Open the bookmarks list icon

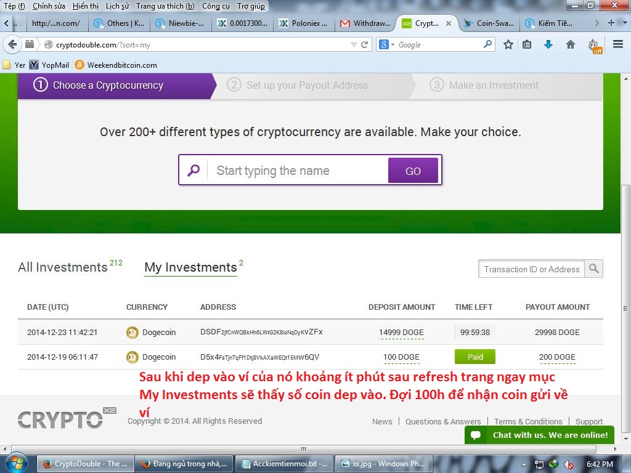(527, 44)
